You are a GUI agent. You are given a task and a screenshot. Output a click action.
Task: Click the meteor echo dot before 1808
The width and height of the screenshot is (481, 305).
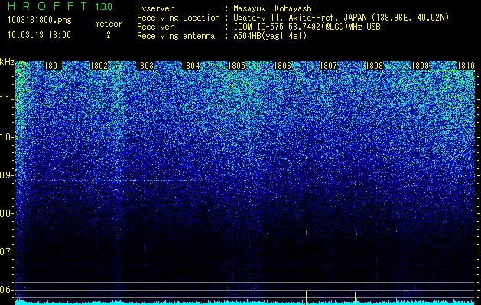356,231
